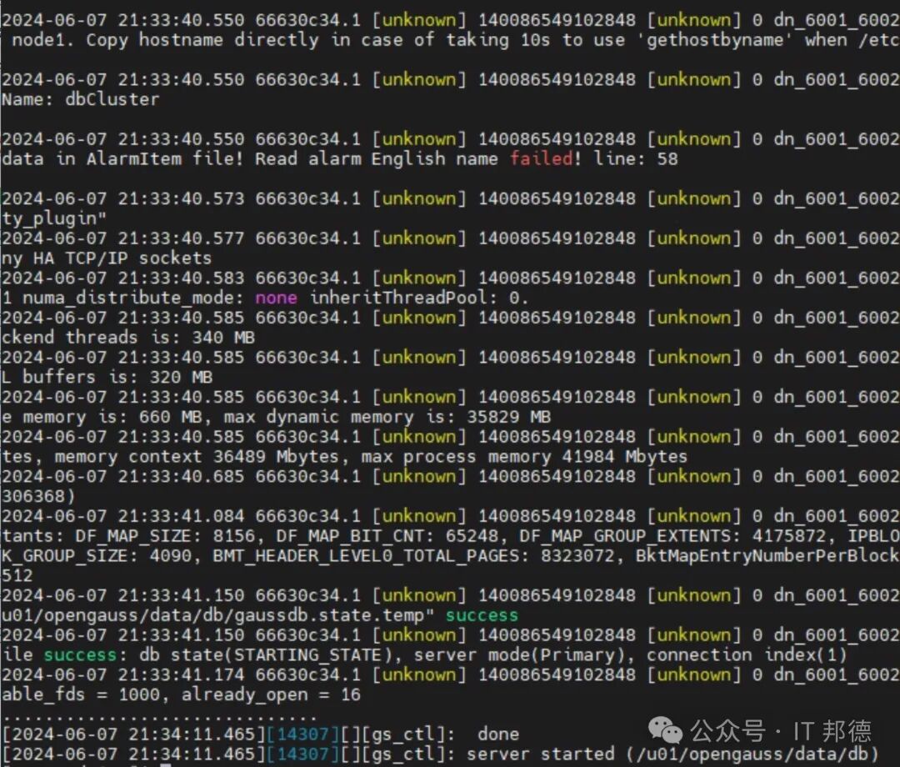Click timestamp "2024-06-07 21:33:40.573"

tap(122, 198)
